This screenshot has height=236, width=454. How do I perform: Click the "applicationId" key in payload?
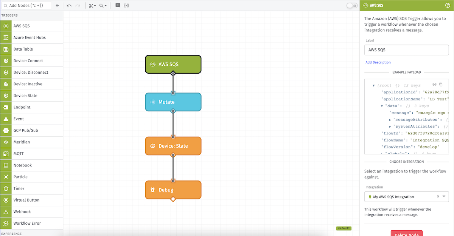pyautogui.click(x=399, y=93)
